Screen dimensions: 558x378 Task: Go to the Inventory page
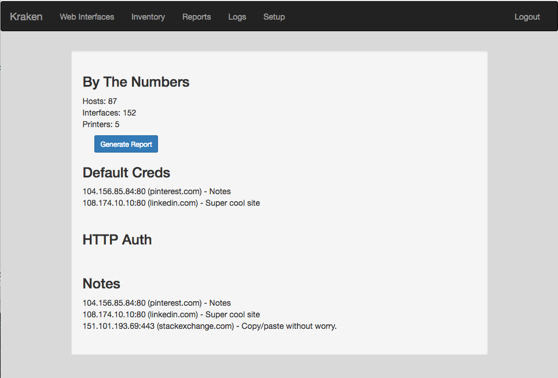click(148, 17)
